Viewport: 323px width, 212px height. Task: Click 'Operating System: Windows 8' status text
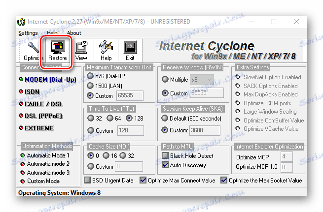tap(59, 193)
